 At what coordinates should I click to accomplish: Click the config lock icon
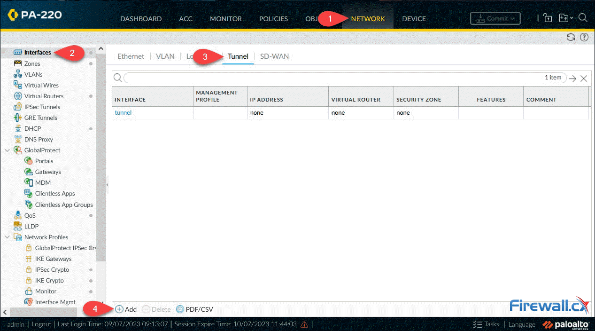(x=548, y=18)
